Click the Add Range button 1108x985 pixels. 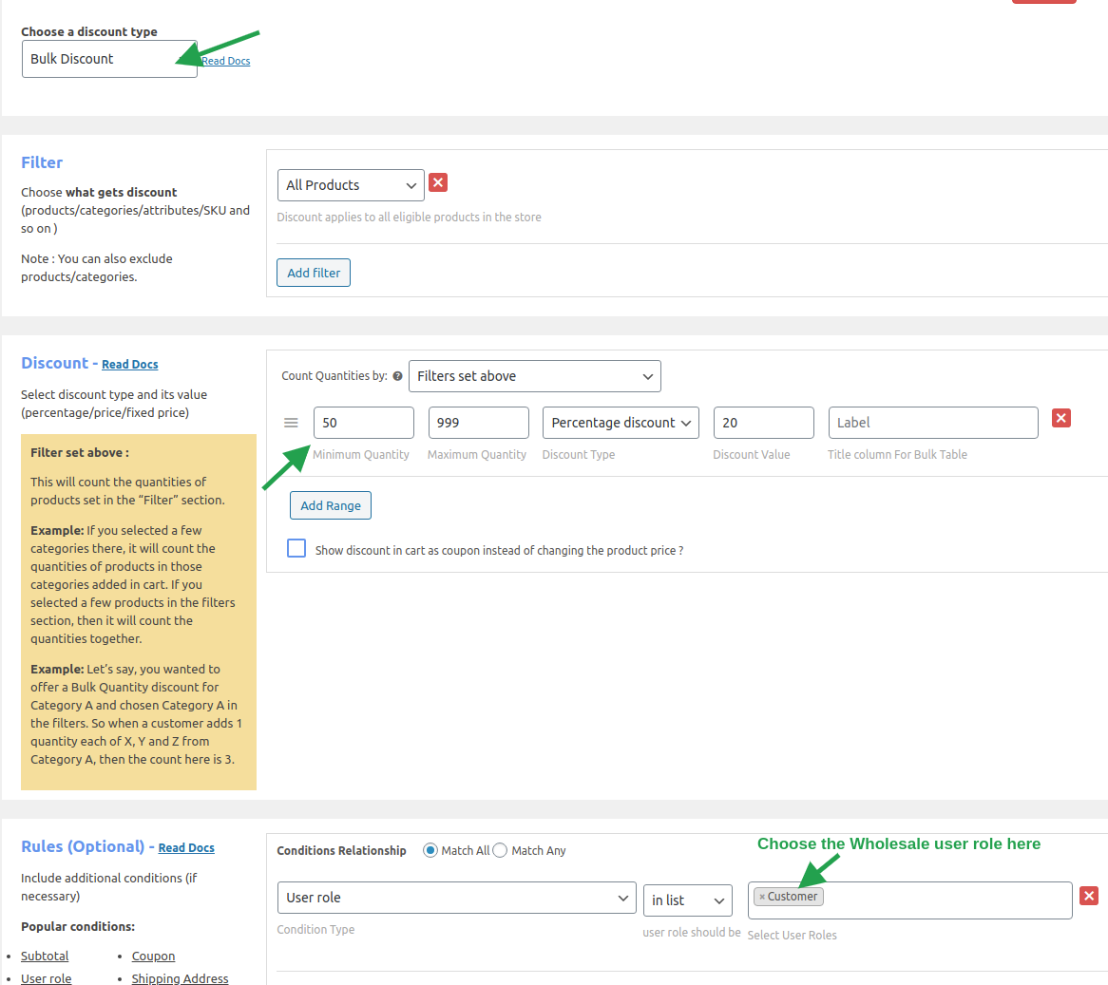(x=331, y=505)
